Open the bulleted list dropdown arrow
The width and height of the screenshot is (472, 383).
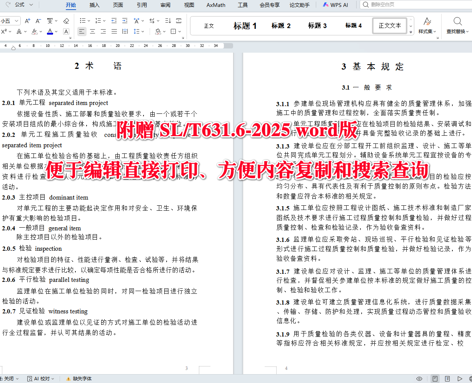pos(89,21)
